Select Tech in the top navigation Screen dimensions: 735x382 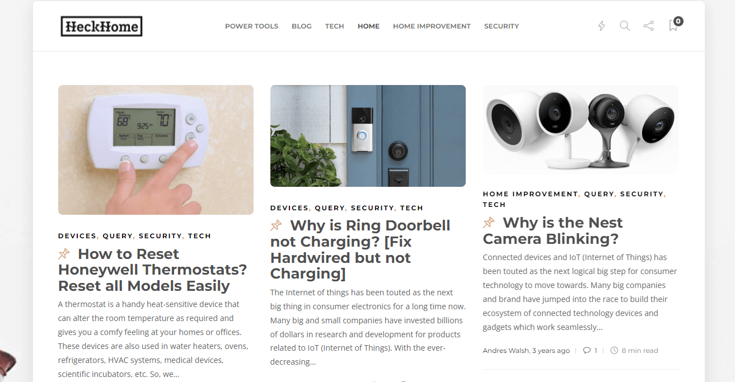[335, 26]
